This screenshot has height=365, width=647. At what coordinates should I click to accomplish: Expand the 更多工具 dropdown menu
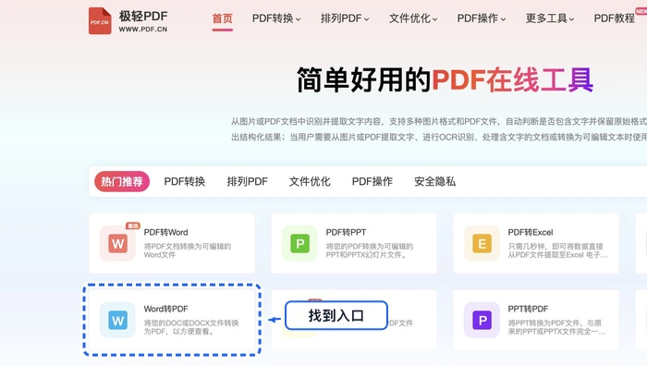pos(550,18)
